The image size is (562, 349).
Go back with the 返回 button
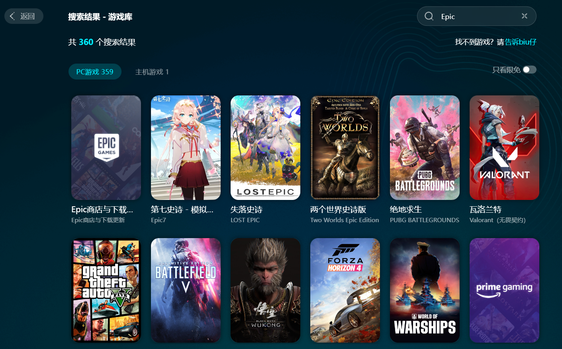pyautogui.click(x=23, y=16)
